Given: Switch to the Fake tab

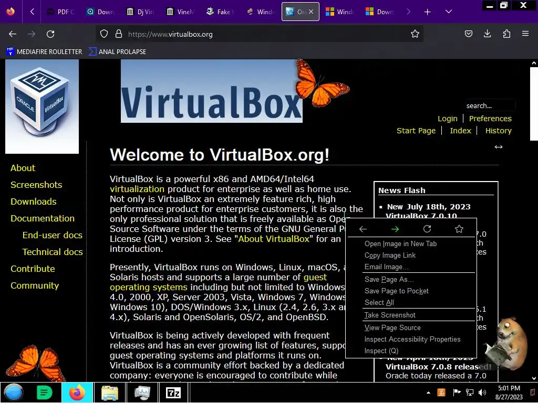Looking at the screenshot, I should pyautogui.click(x=220, y=12).
